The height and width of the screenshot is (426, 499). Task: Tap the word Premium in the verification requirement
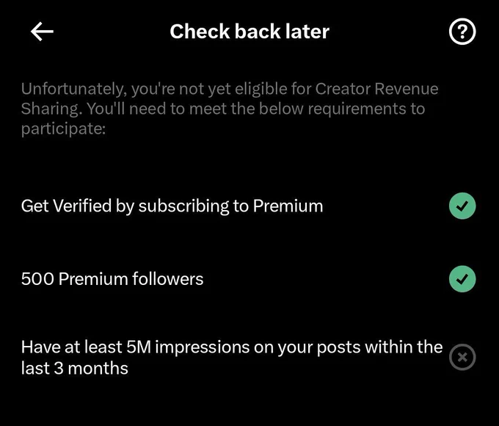click(x=288, y=206)
